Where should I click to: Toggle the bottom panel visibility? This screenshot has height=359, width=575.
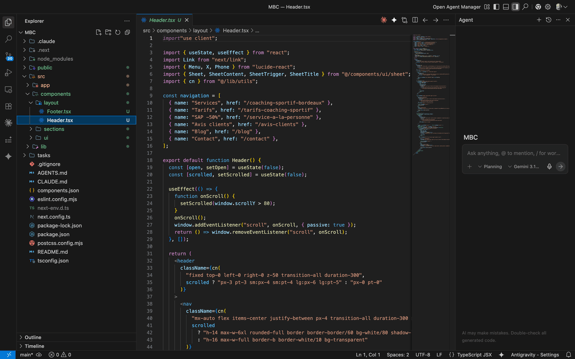coord(506,7)
